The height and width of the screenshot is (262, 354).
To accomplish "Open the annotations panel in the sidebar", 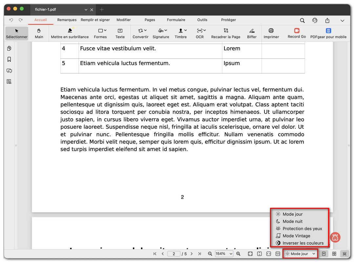I will (x=9, y=71).
